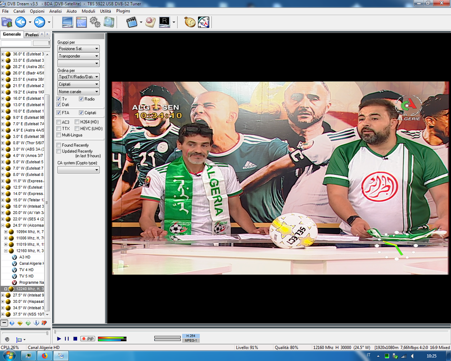Click the heart favorites icon
This screenshot has width=451, height=361.
44,323
